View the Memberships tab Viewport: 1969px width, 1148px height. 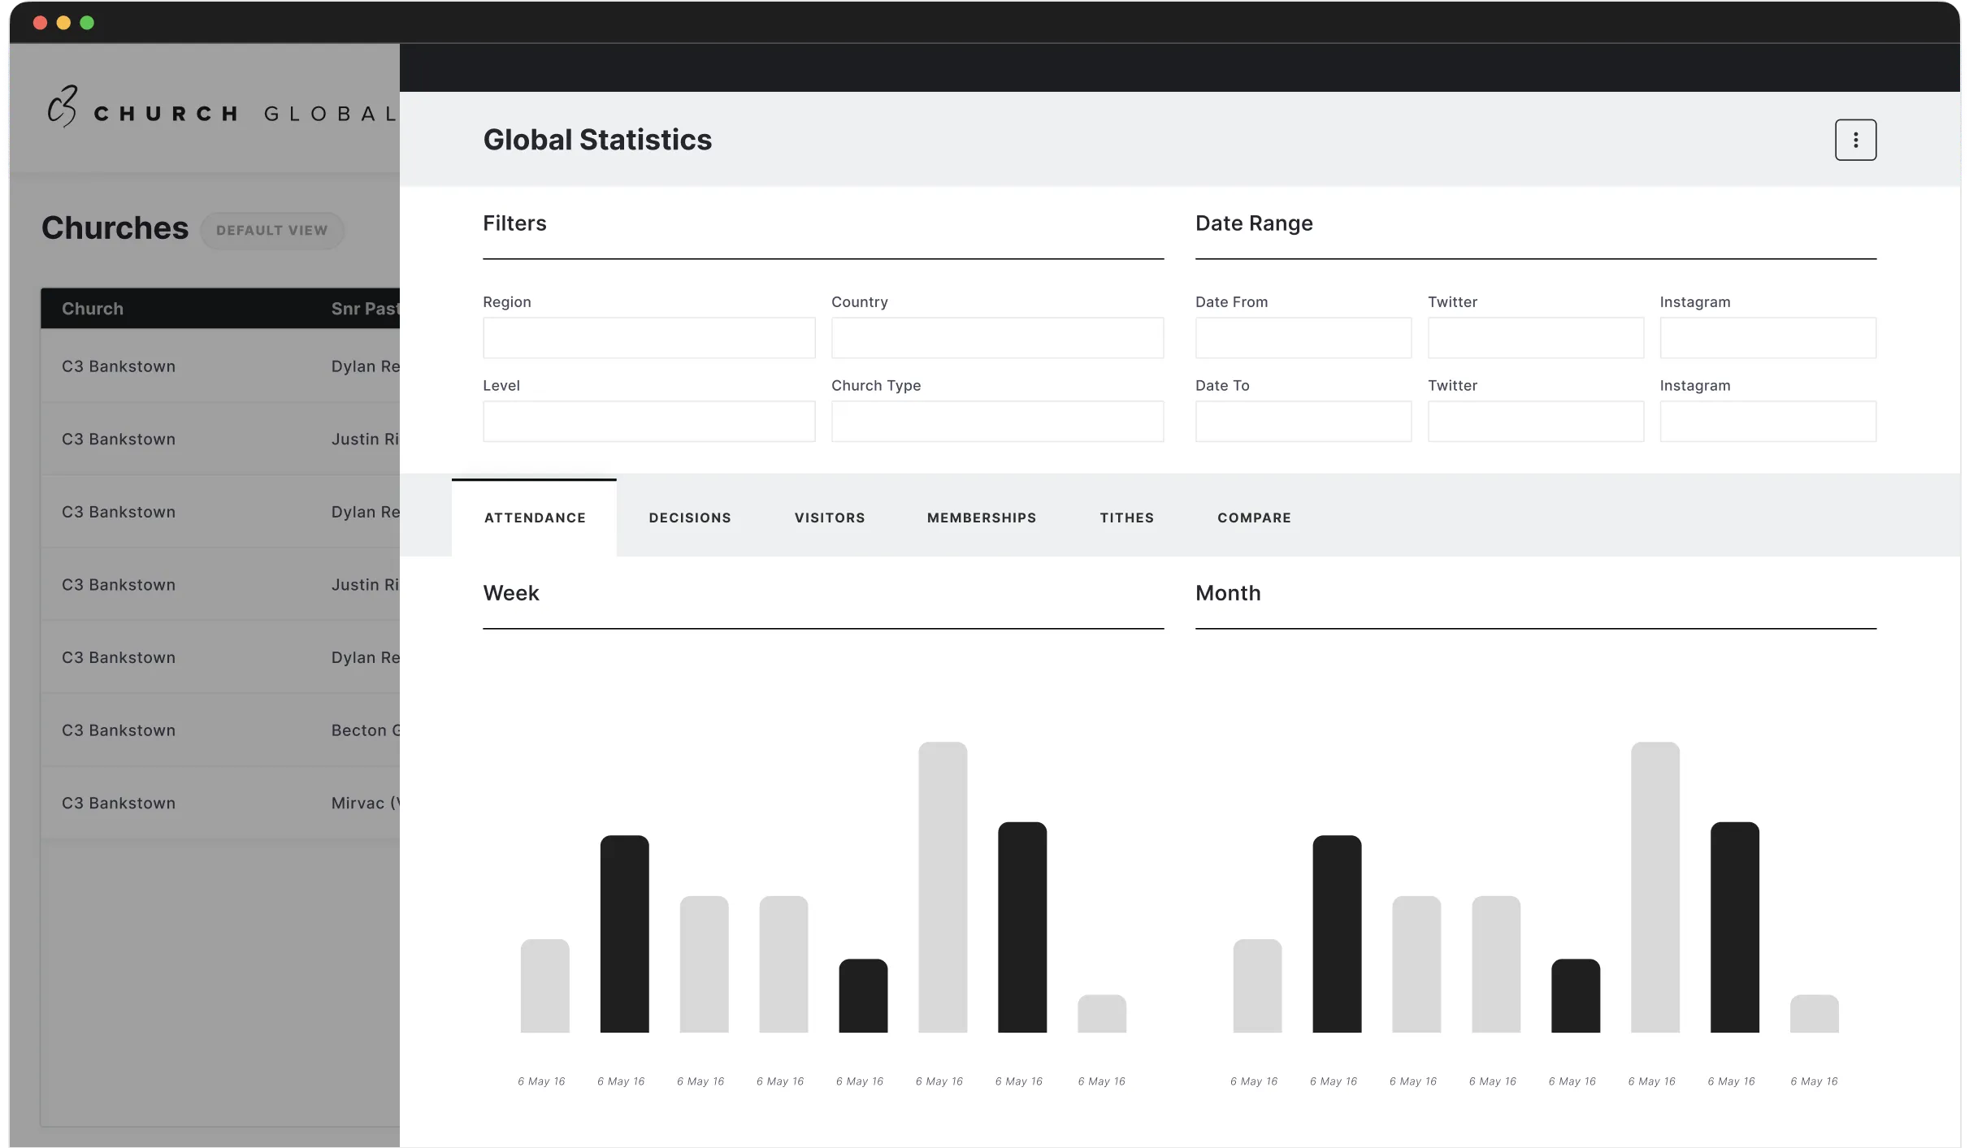point(981,518)
